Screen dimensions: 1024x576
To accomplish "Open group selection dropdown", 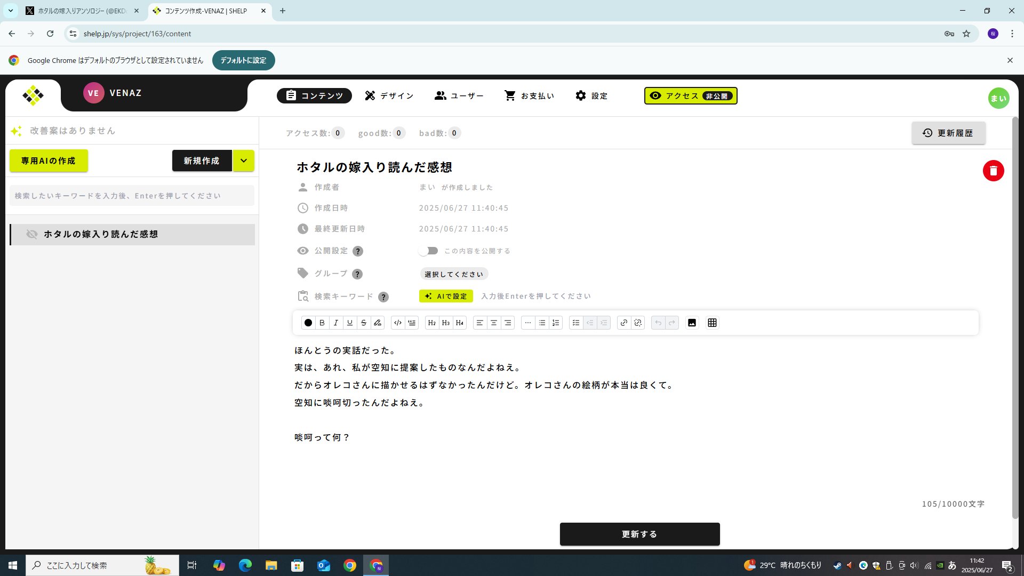I will [454, 274].
